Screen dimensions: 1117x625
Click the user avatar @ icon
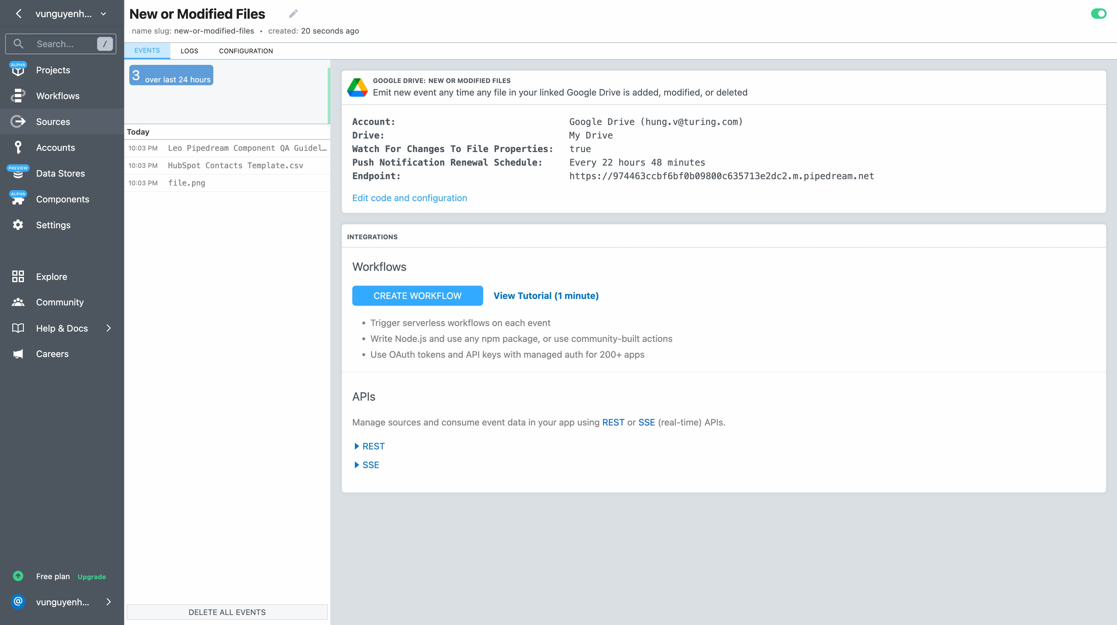click(x=18, y=602)
